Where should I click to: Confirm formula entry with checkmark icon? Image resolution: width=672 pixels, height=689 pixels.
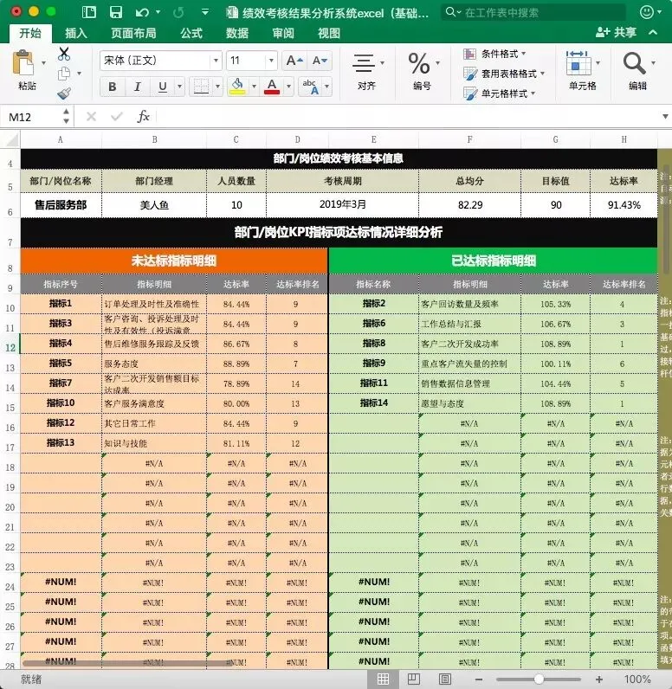point(116,117)
